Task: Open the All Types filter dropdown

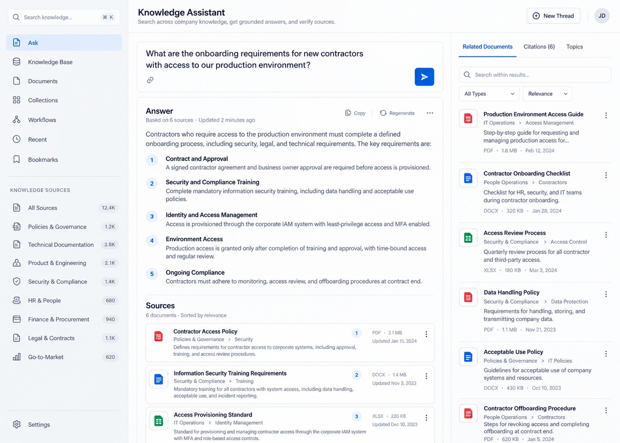Action: 489,93
